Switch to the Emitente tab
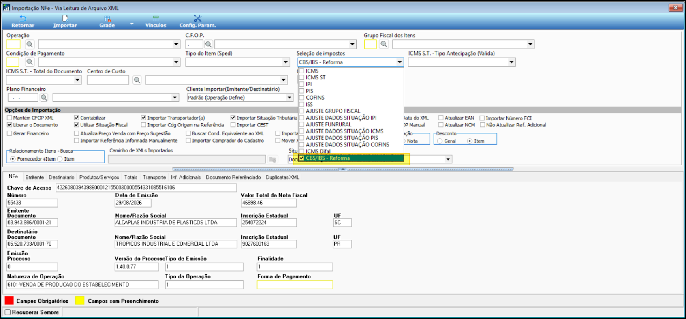 (34, 177)
